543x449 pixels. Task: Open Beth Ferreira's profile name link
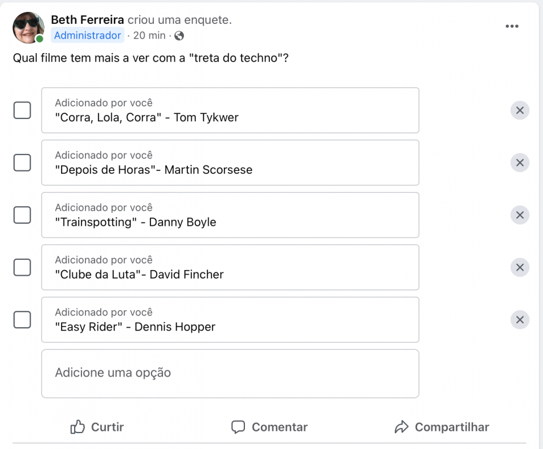click(87, 20)
